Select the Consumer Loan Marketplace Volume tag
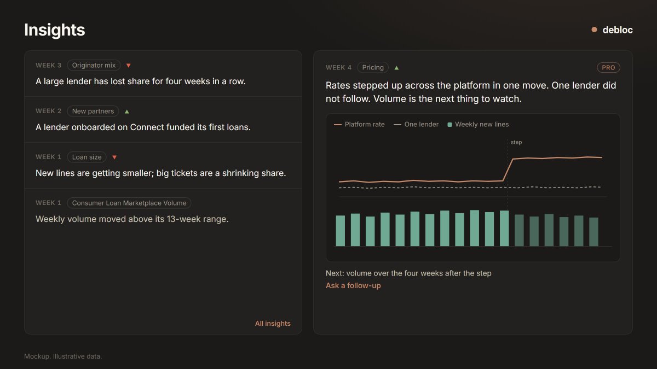657x369 pixels. pos(129,203)
